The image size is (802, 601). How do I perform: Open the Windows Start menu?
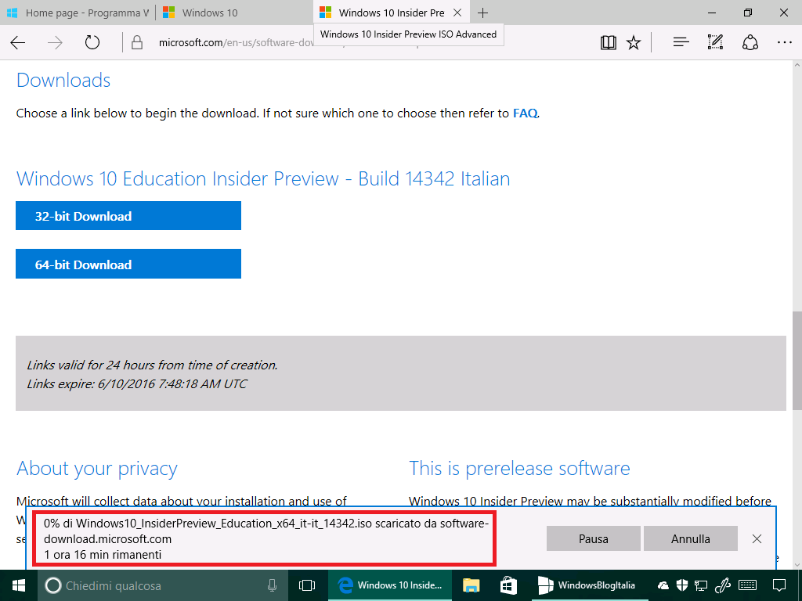19,585
